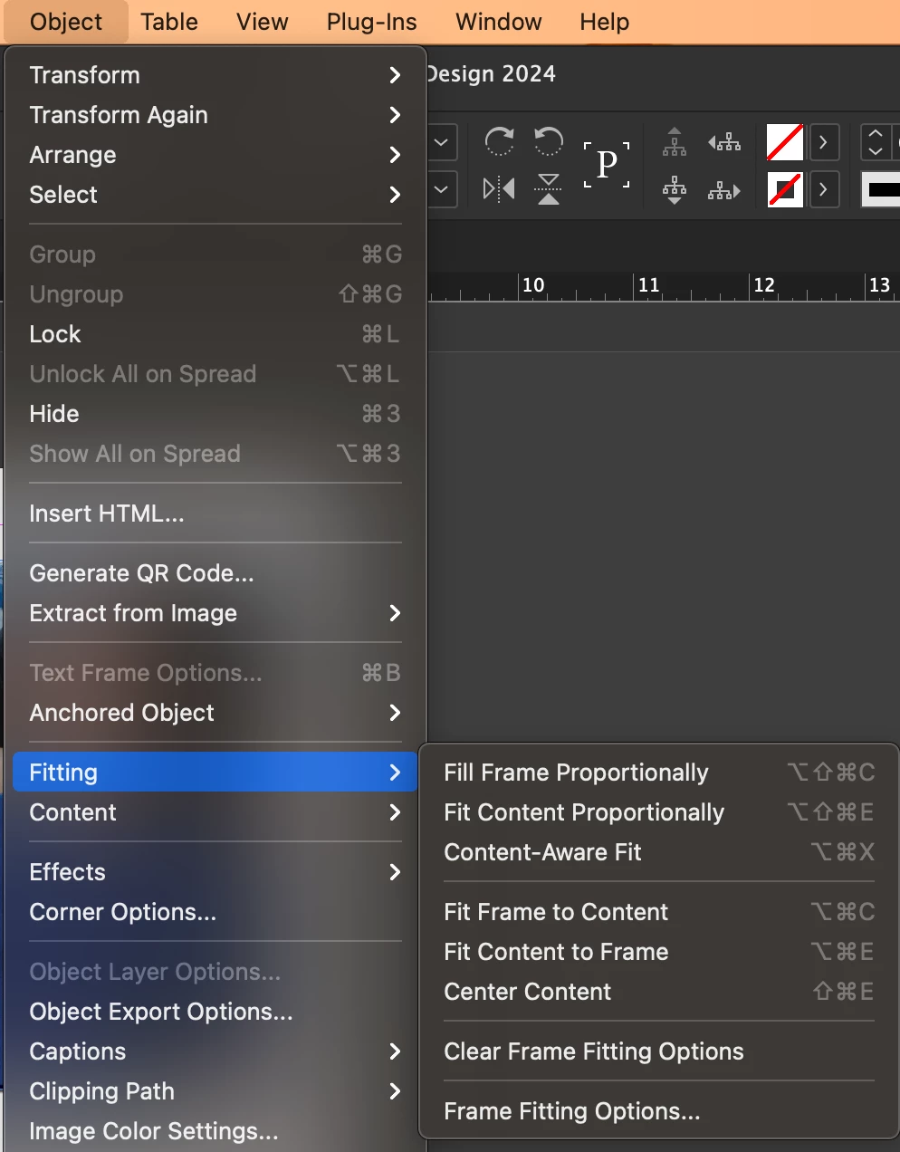Image resolution: width=900 pixels, height=1152 pixels.
Task: Click the P transform preview indicator
Action: coord(607,165)
